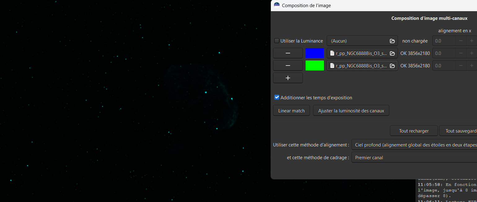Open the green layer color swatch
The height and width of the screenshot is (202, 477).
coord(315,66)
